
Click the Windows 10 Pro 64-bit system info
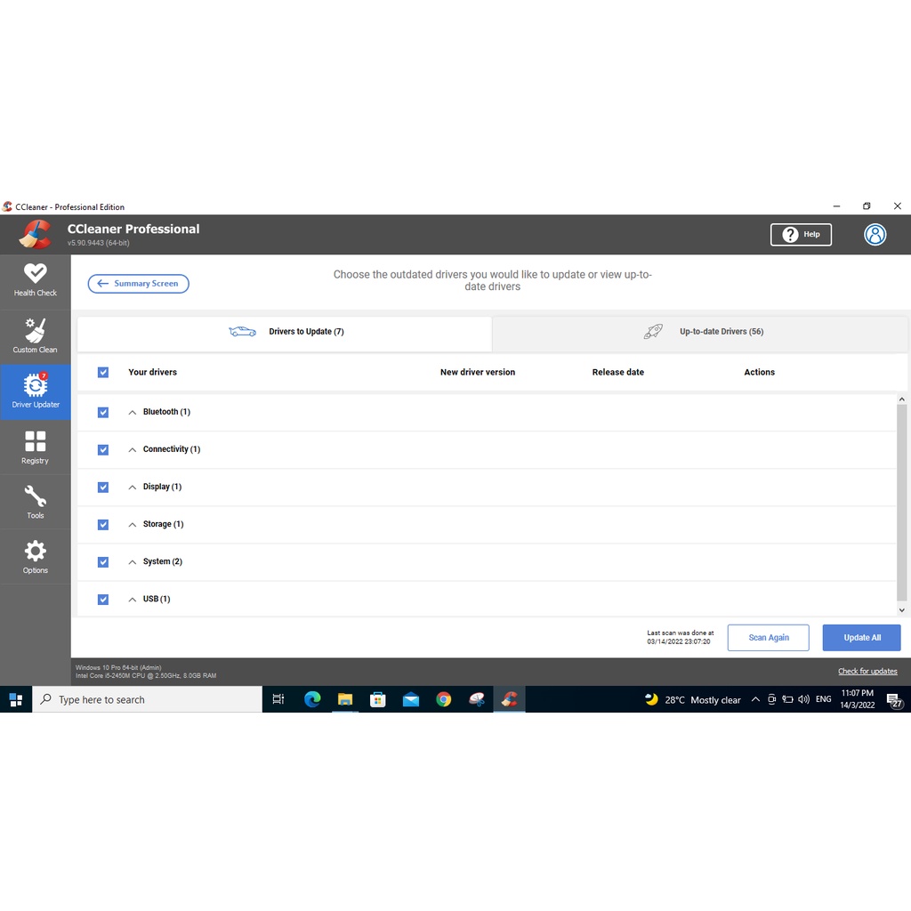[x=118, y=668]
